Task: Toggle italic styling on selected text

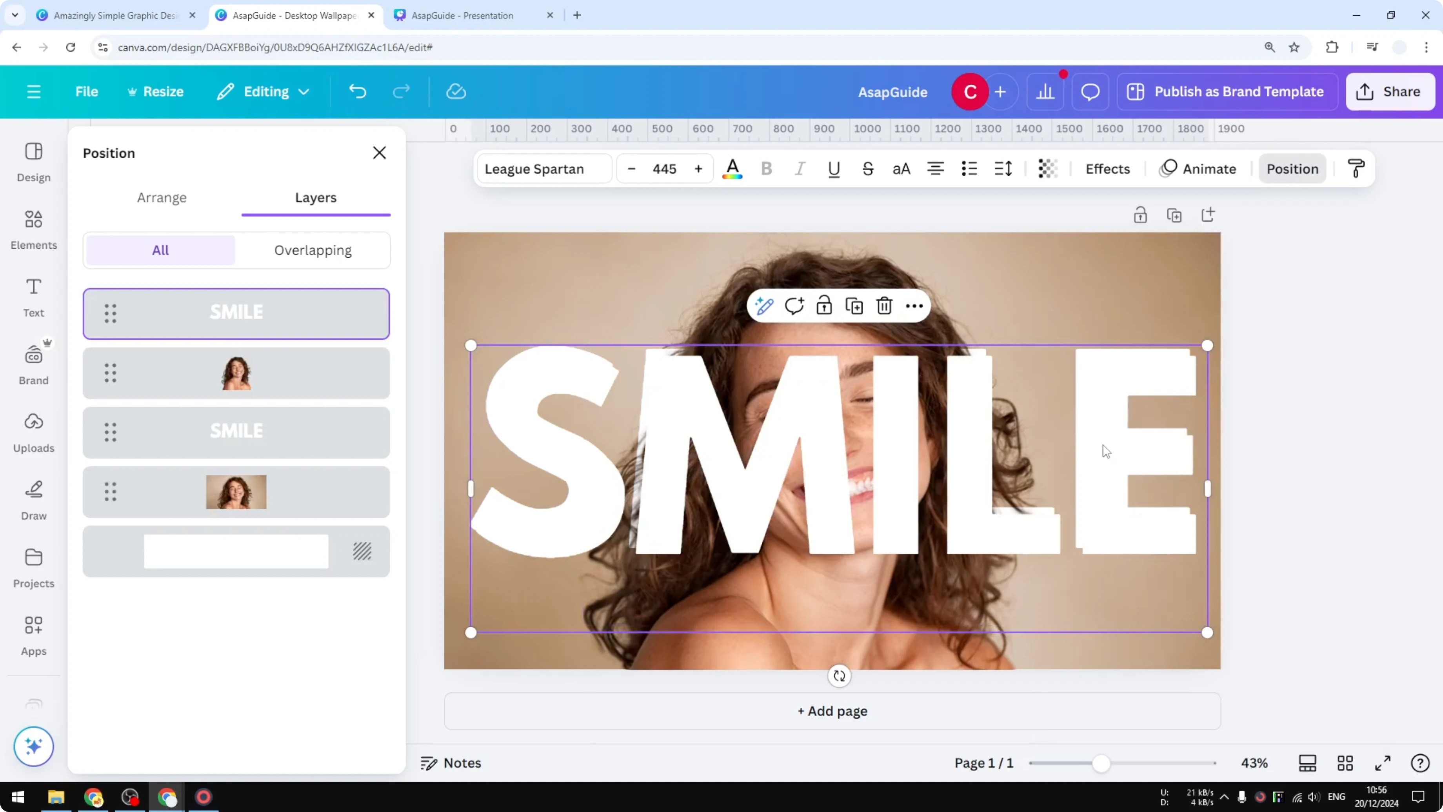Action: tap(800, 169)
